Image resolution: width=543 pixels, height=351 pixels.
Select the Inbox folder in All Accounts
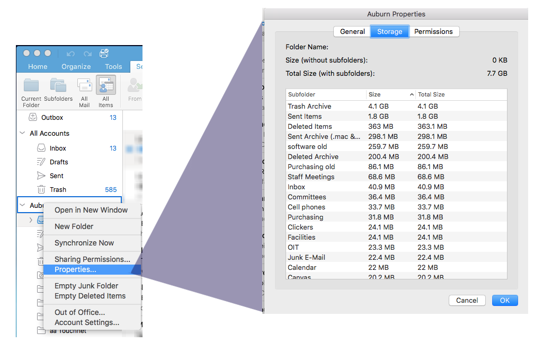pos(58,148)
